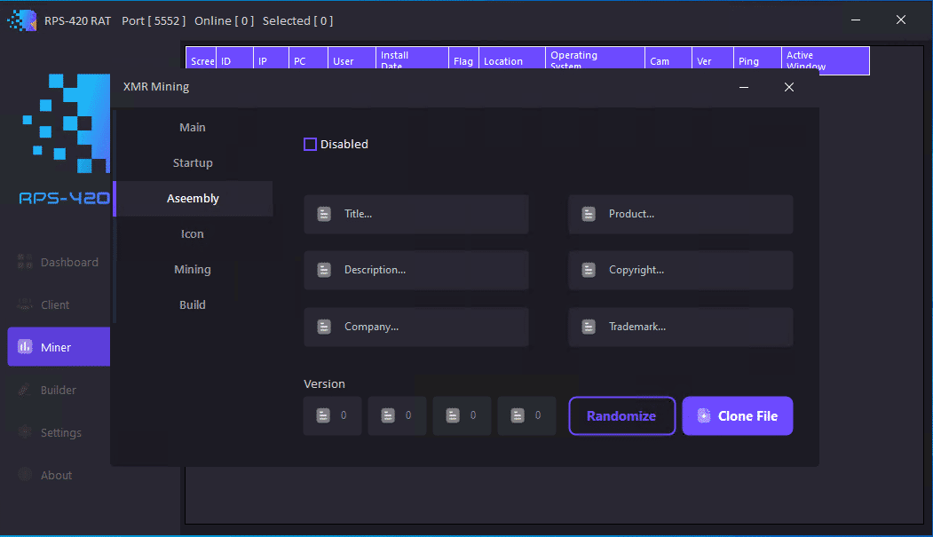Image resolution: width=933 pixels, height=537 pixels.
Task: Switch to the Main tab
Action: click(x=193, y=127)
